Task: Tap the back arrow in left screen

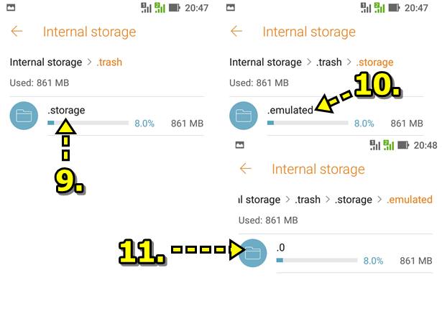Action: pyautogui.click(x=17, y=32)
